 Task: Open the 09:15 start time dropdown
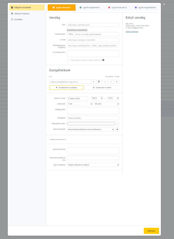(97, 98)
